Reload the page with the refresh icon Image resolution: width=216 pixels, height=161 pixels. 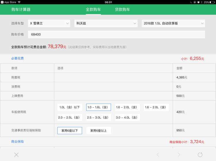tap(200, 155)
